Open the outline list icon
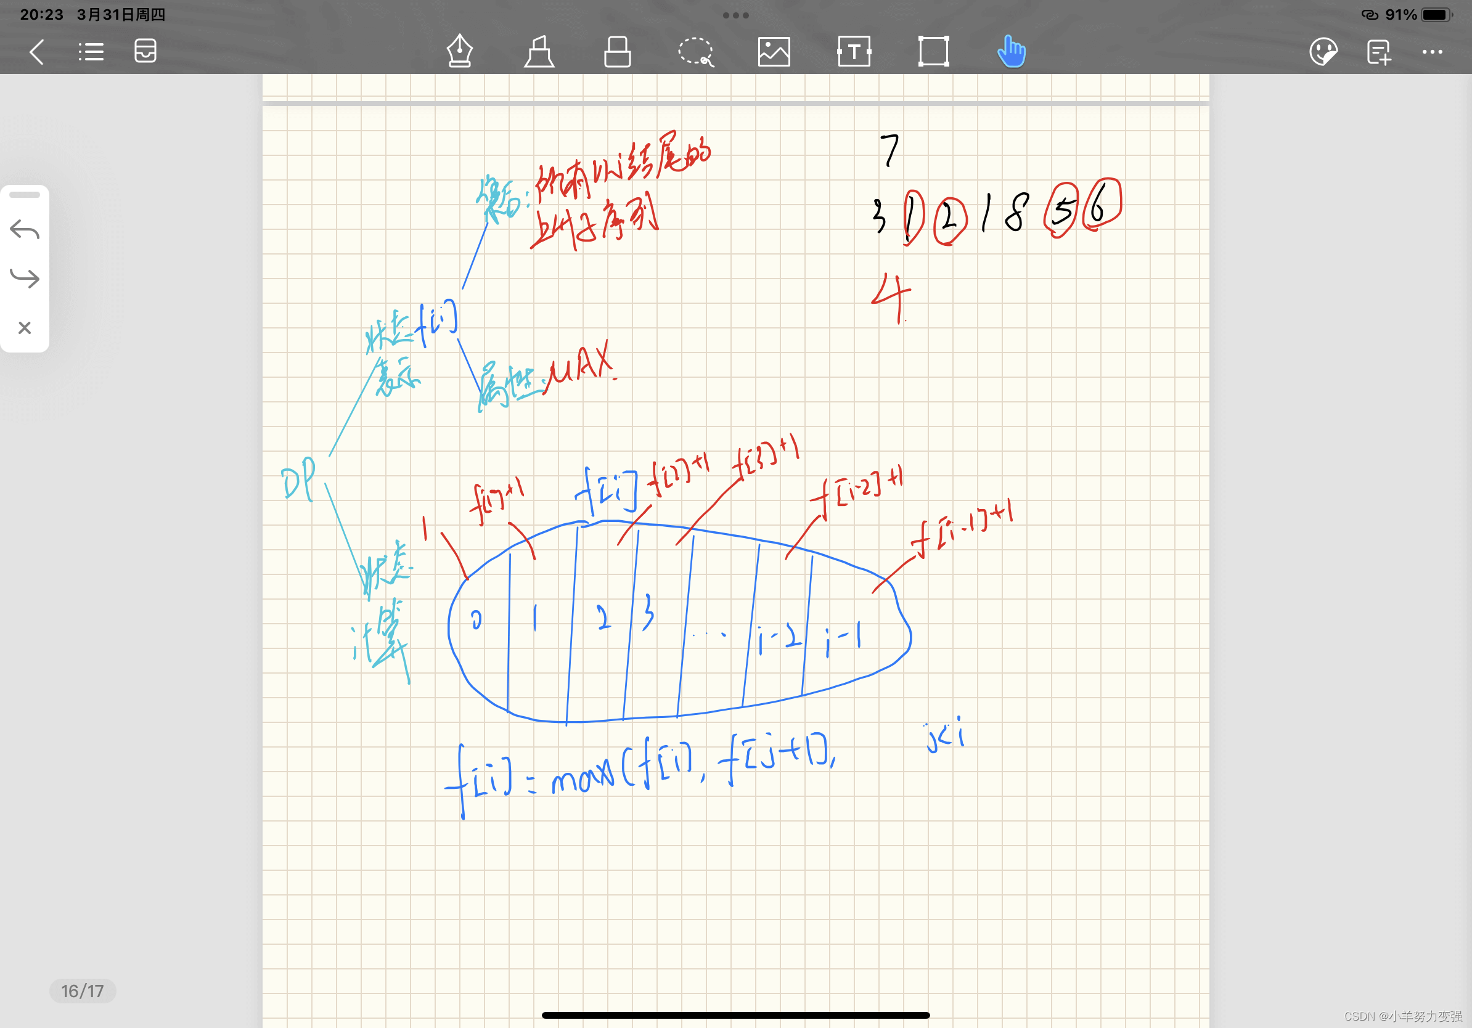The width and height of the screenshot is (1472, 1028). (91, 52)
